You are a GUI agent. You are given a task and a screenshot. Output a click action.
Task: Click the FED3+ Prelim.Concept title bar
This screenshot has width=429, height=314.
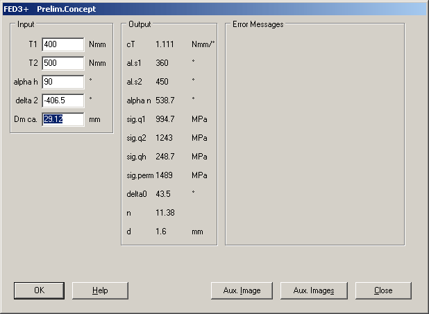[208, 9]
